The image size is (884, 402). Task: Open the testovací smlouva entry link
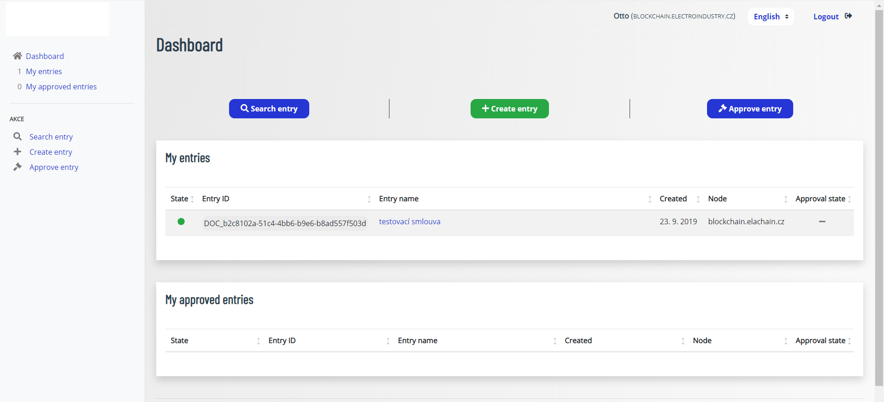coord(410,221)
